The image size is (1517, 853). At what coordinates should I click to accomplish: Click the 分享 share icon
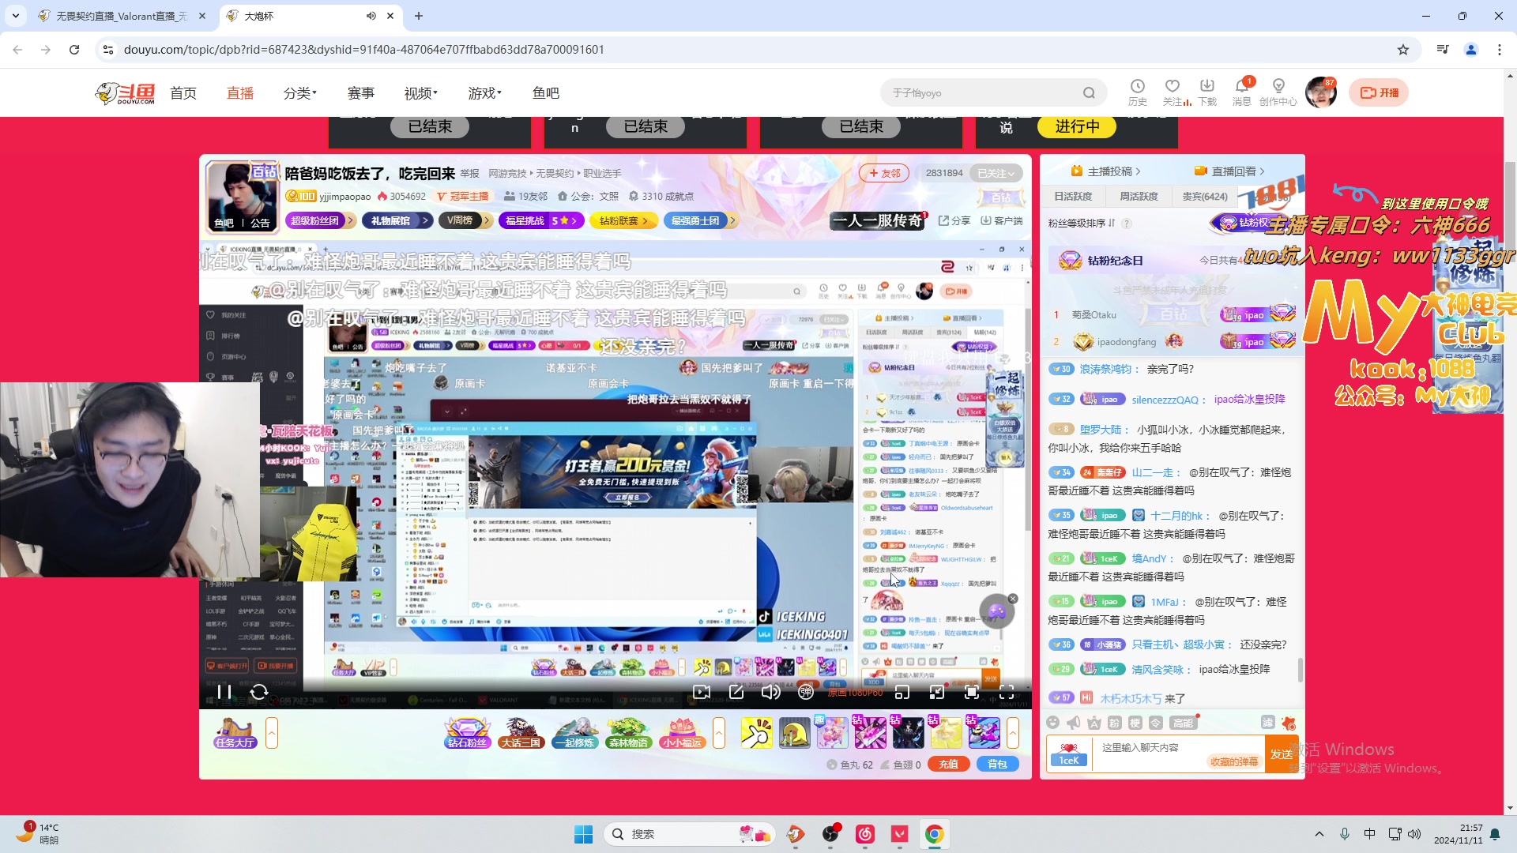coord(954,220)
